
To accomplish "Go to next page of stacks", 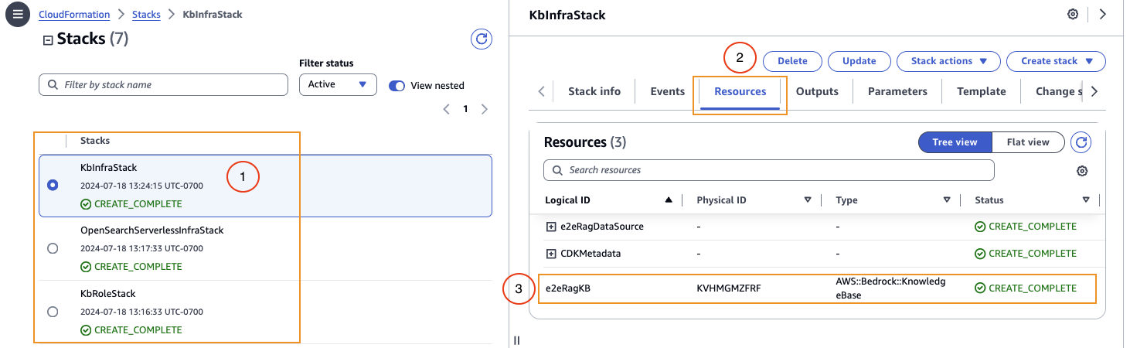I will (485, 110).
